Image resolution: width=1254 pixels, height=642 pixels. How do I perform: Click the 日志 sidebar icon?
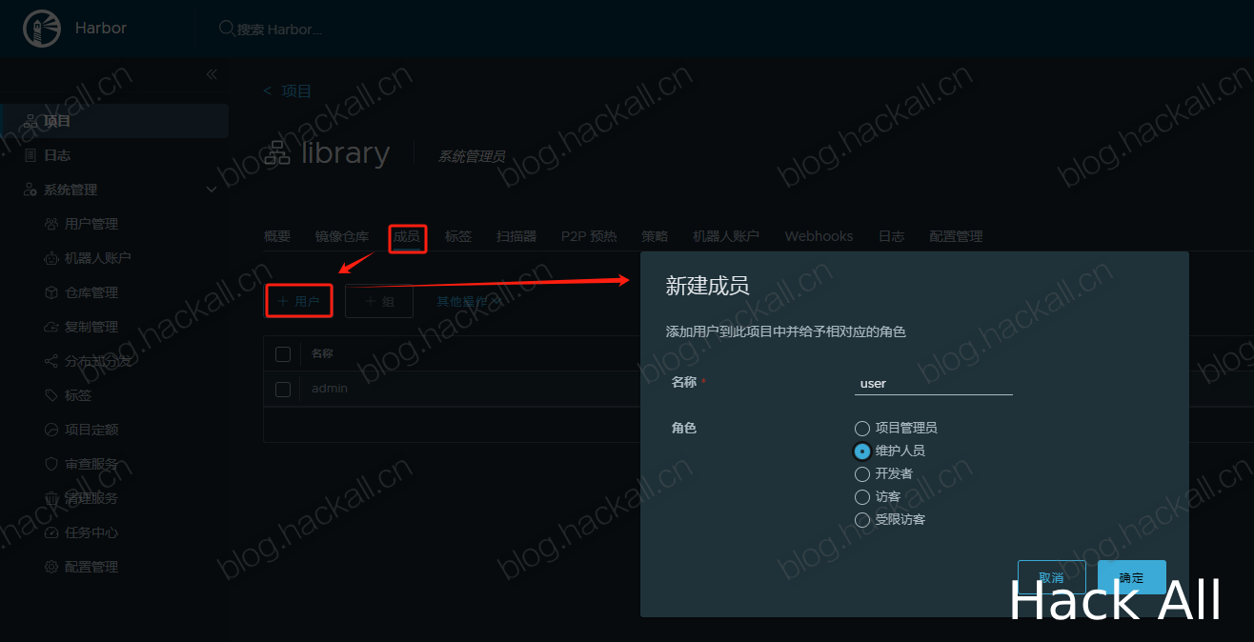click(x=30, y=155)
